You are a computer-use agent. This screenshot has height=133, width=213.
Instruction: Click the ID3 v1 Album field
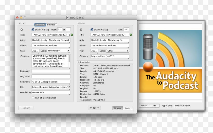110,45
